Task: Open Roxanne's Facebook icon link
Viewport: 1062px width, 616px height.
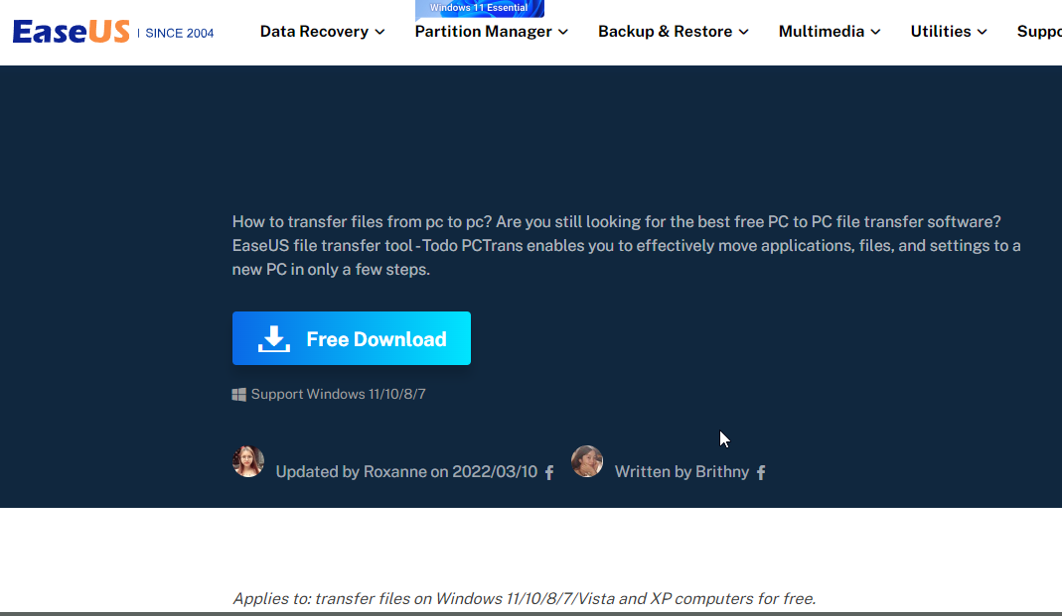Action: pos(549,472)
